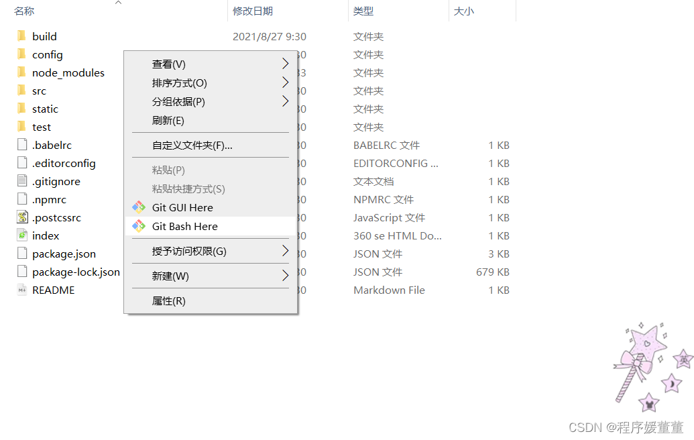694x440 pixels.
Task: Click the README markdown file icon
Action: (22, 290)
